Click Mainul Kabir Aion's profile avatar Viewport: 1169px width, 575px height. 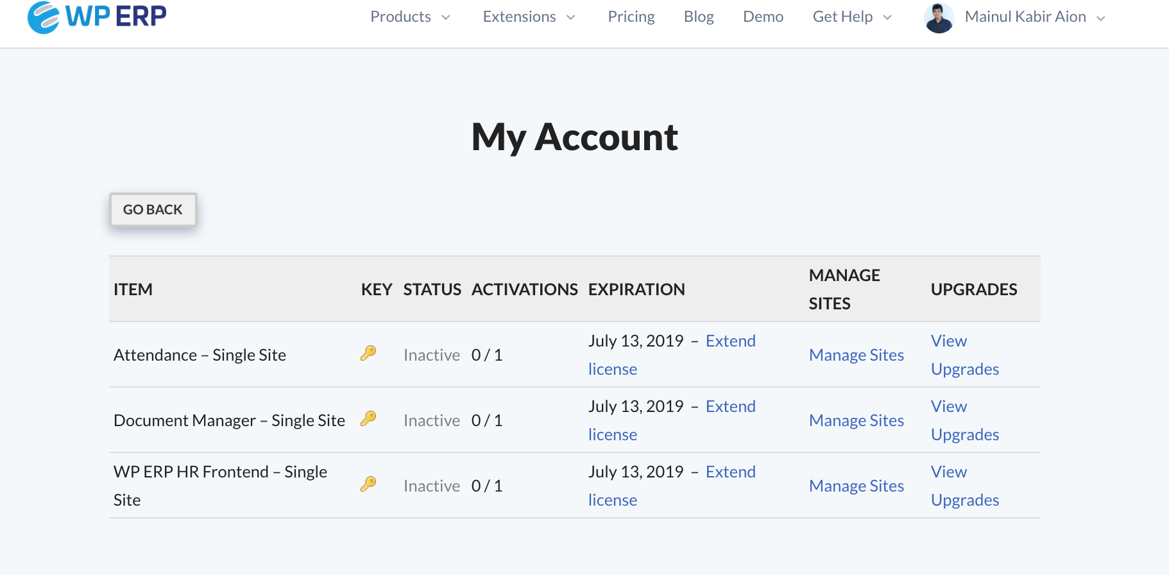pyautogui.click(x=939, y=17)
